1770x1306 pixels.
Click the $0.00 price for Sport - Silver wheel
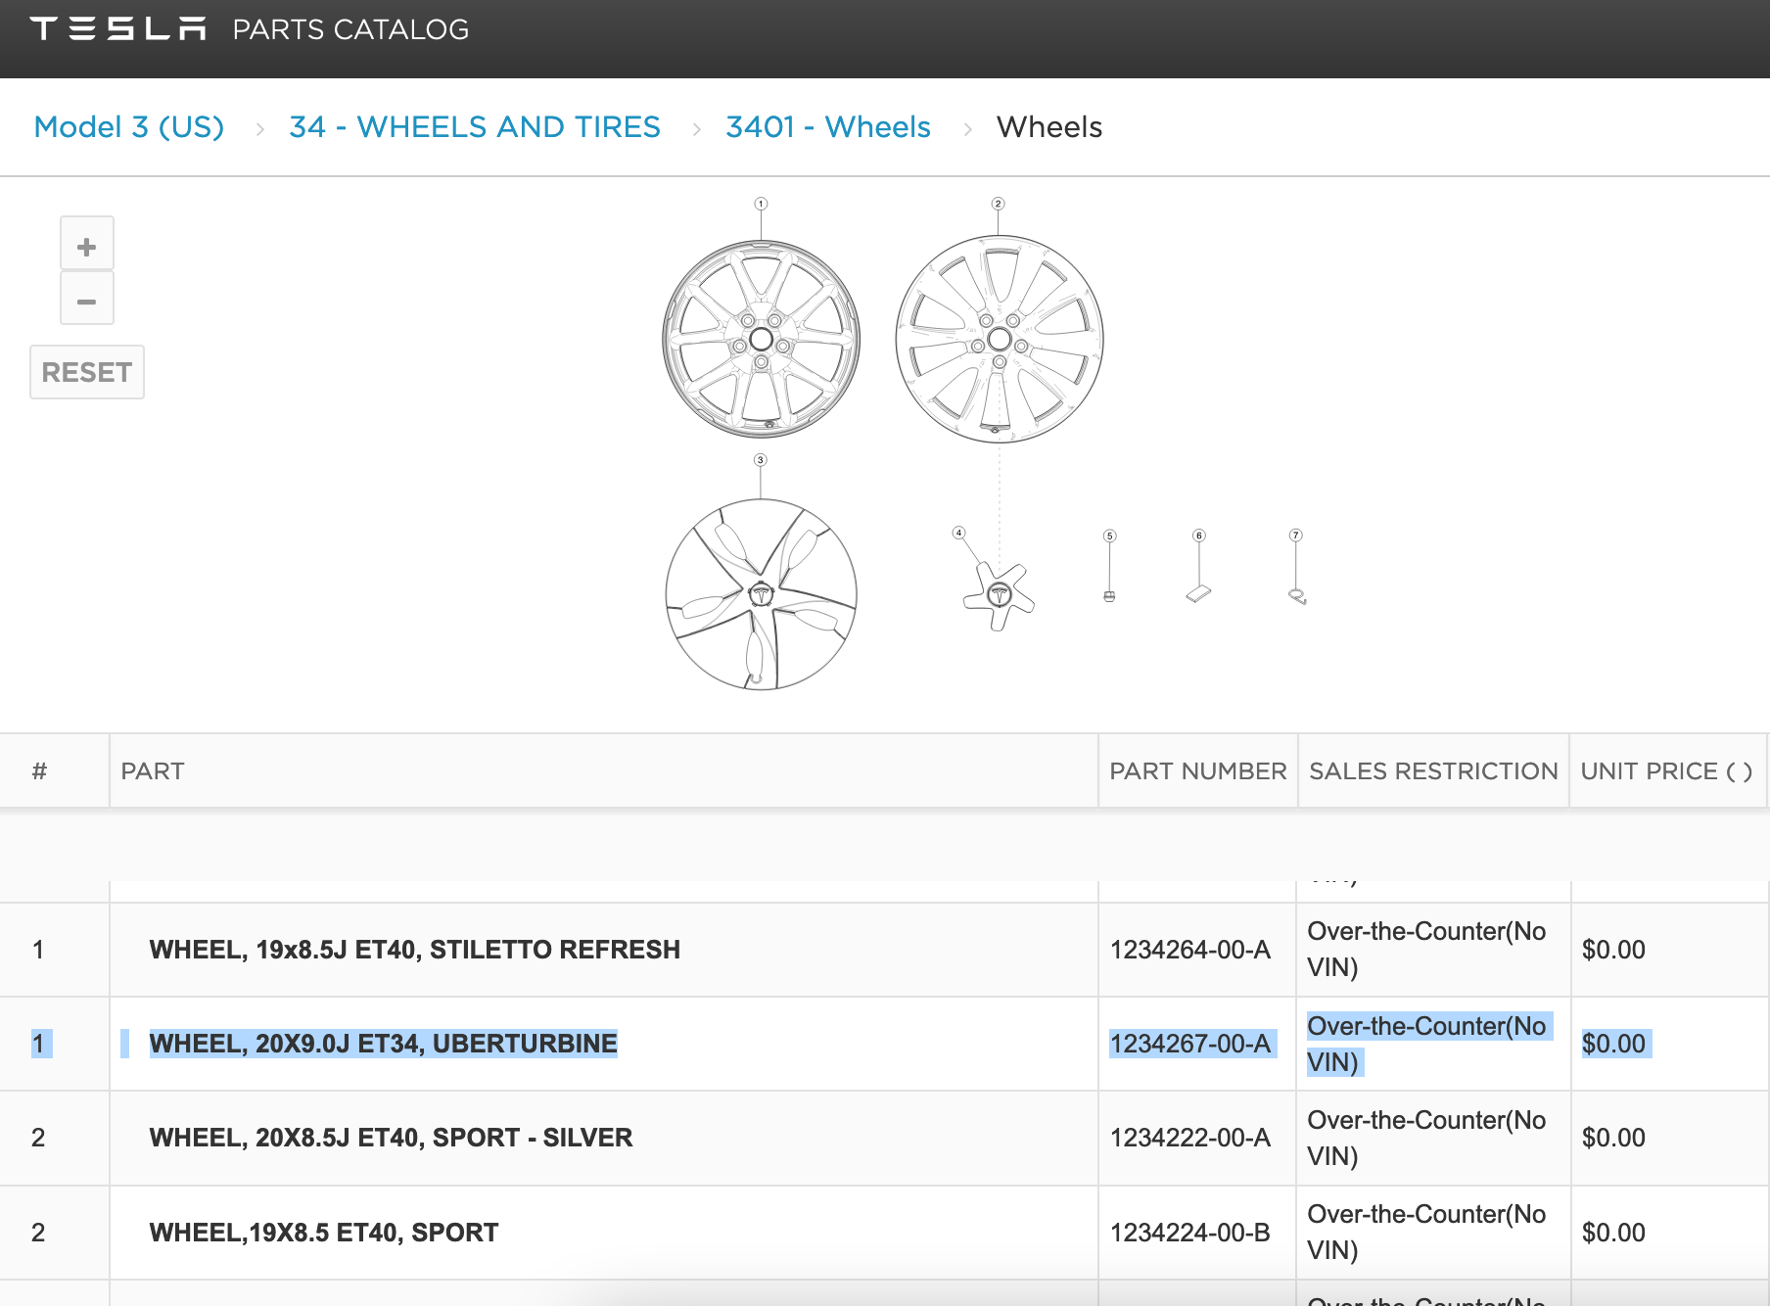click(x=1613, y=1138)
